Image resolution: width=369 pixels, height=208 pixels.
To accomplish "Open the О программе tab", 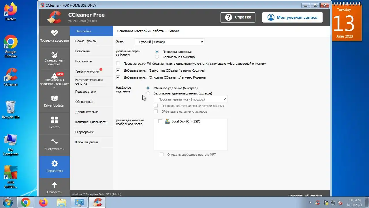I will pyautogui.click(x=91, y=132).
